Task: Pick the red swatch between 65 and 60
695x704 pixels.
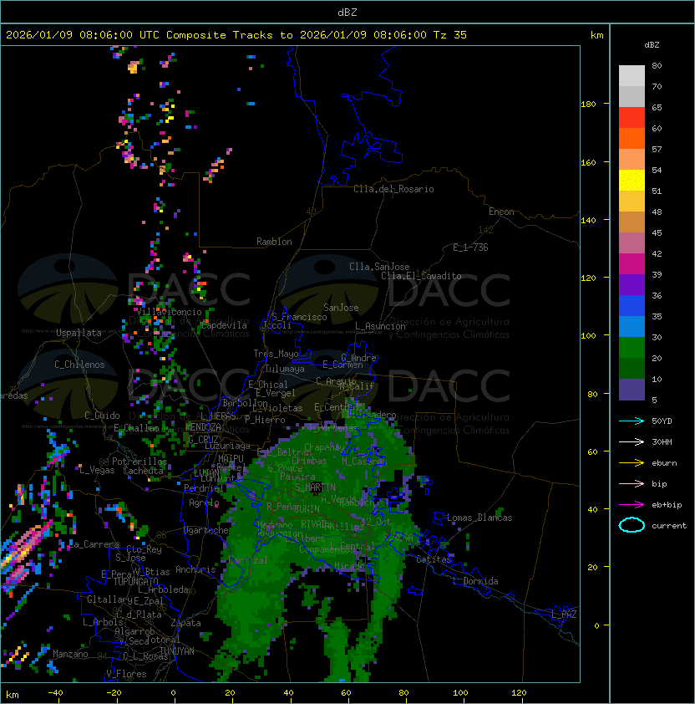Action: click(632, 118)
